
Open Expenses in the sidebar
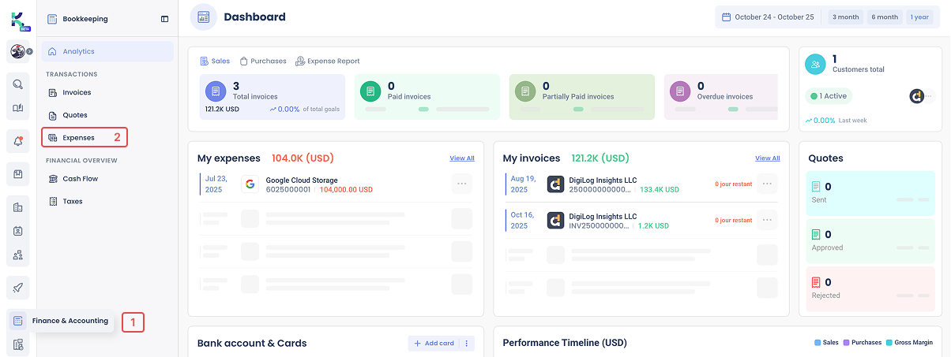(85, 138)
